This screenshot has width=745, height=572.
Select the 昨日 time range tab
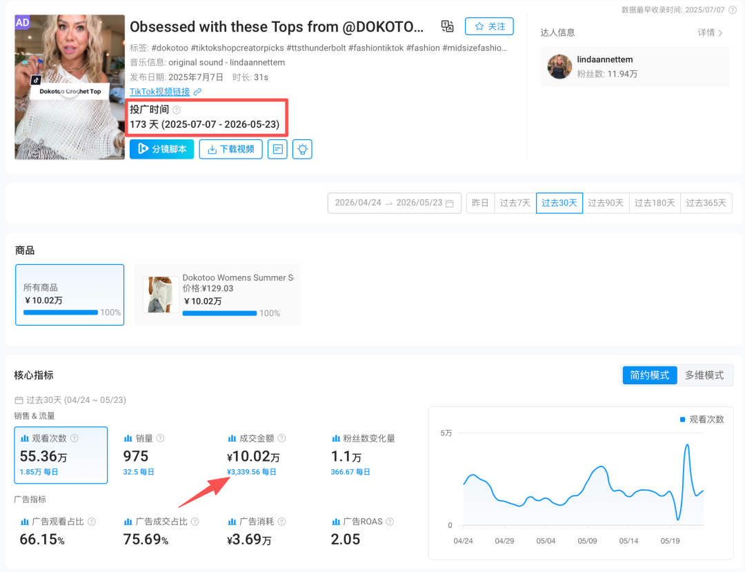(480, 203)
